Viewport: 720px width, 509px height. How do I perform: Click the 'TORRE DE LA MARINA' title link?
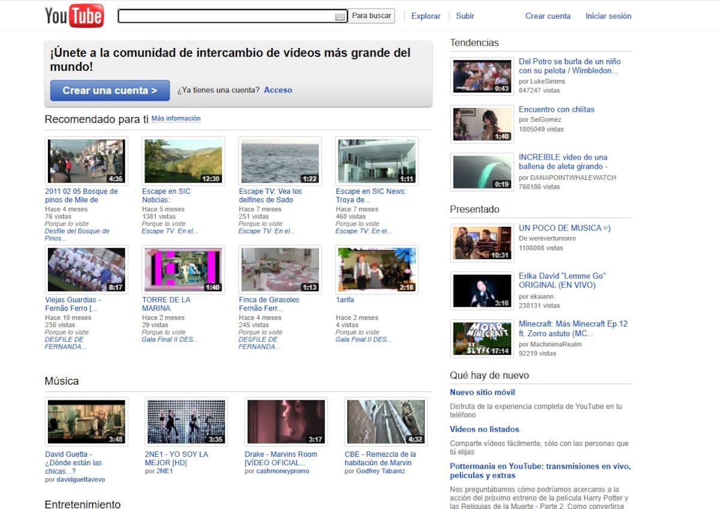[166, 304]
